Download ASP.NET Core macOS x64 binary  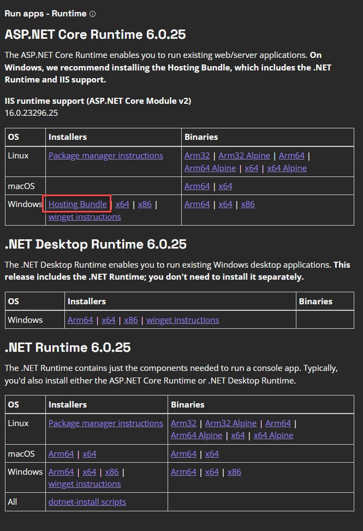[x=225, y=186]
